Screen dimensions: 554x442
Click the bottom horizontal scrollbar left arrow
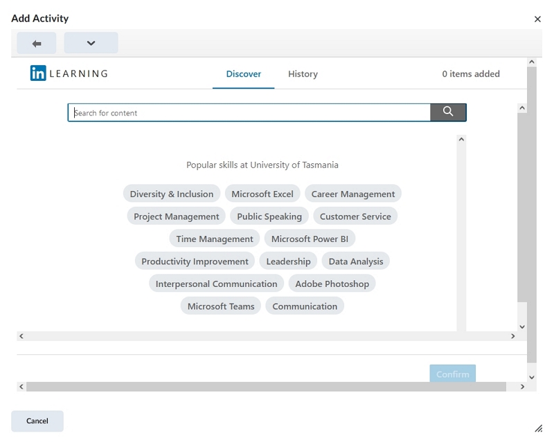click(21, 387)
